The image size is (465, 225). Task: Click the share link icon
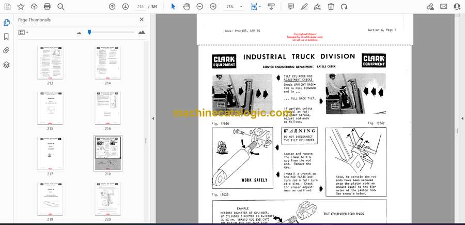coord(430,7)
